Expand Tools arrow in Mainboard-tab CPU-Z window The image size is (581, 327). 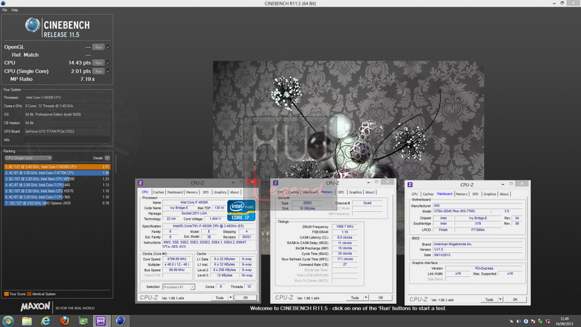coord(500,299)
